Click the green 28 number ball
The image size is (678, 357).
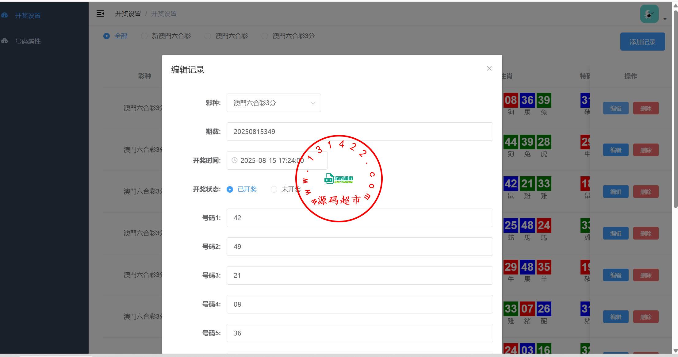[544, 142]
